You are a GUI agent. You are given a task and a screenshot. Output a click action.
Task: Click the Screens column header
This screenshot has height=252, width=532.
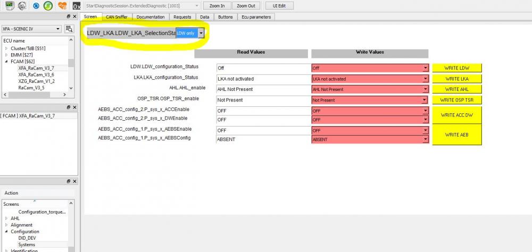[x=35, y=204]
